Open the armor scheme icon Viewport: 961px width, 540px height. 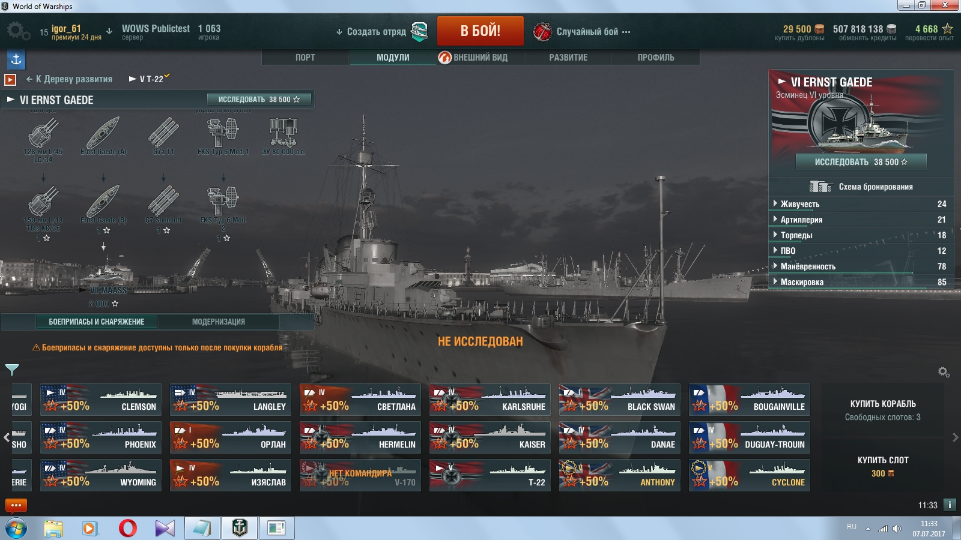pos(820,186)
